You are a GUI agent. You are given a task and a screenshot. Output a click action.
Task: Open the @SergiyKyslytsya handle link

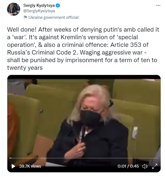(x=39, y=11)
